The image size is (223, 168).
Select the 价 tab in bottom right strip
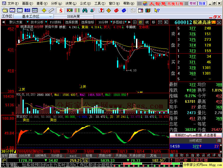(x=187, y=155)
